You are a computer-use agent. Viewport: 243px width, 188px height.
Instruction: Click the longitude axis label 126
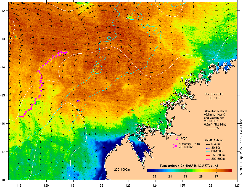pyautogui.click(x=210, y=186)
